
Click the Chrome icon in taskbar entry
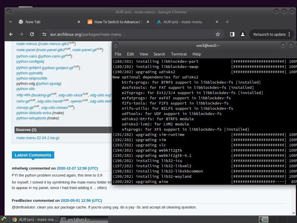15,220
